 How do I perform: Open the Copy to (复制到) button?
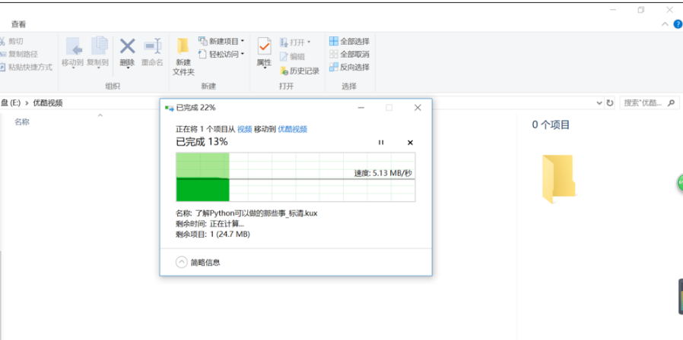tap(97, 52)
